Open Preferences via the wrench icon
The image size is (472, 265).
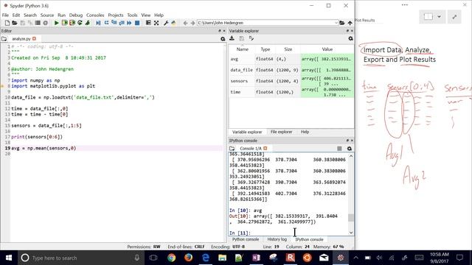pos(166,23)
